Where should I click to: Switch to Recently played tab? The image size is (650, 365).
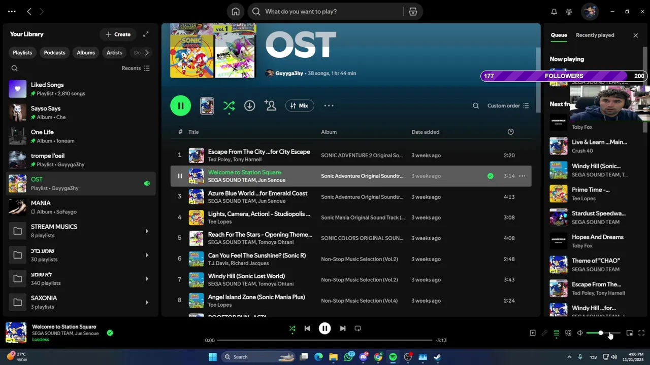(595, 35)
